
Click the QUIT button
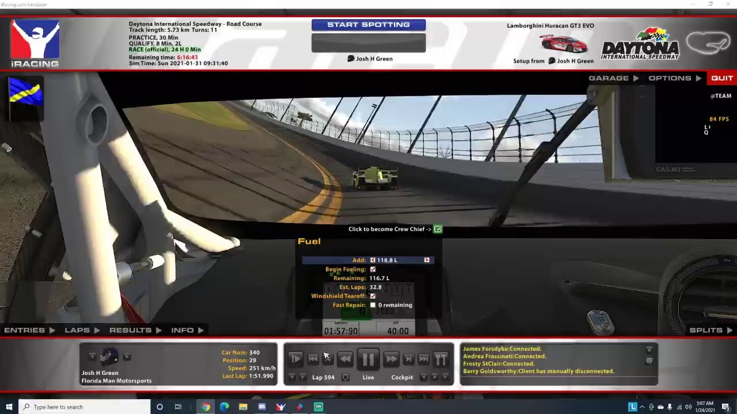(x=722, y=78)
